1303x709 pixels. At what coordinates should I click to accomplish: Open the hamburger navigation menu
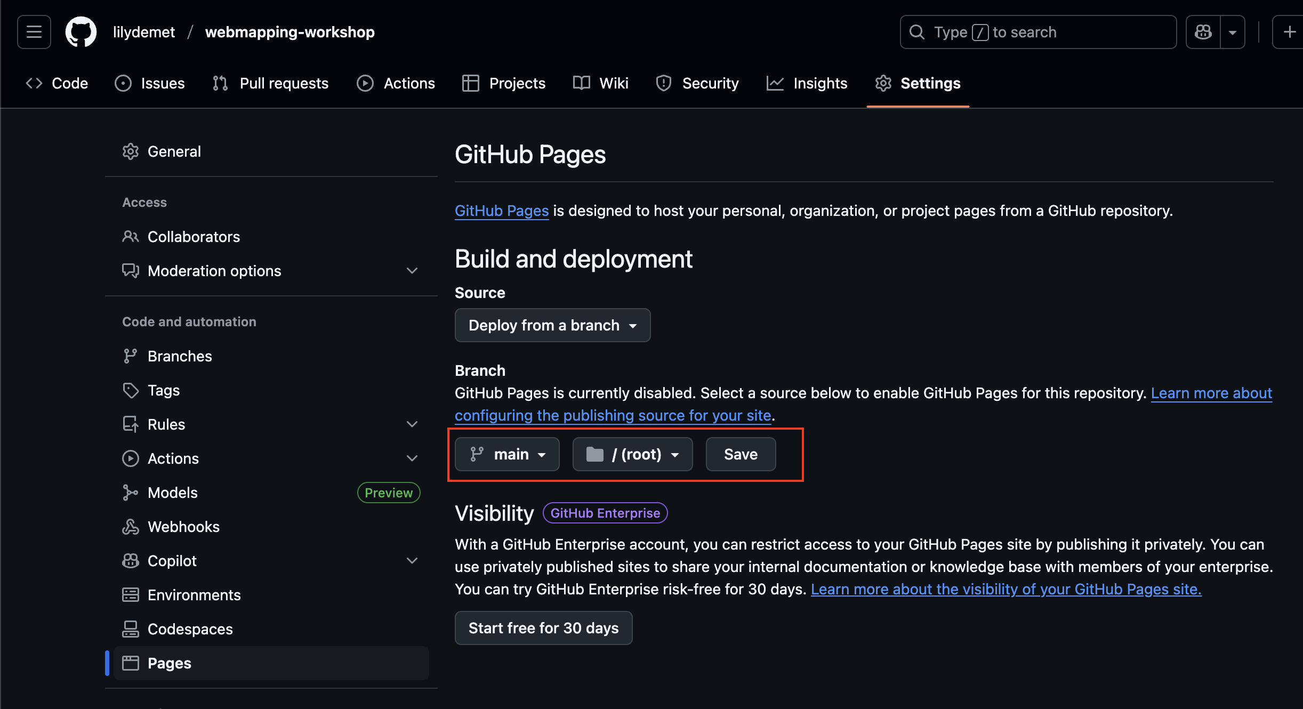click(34, 32)
